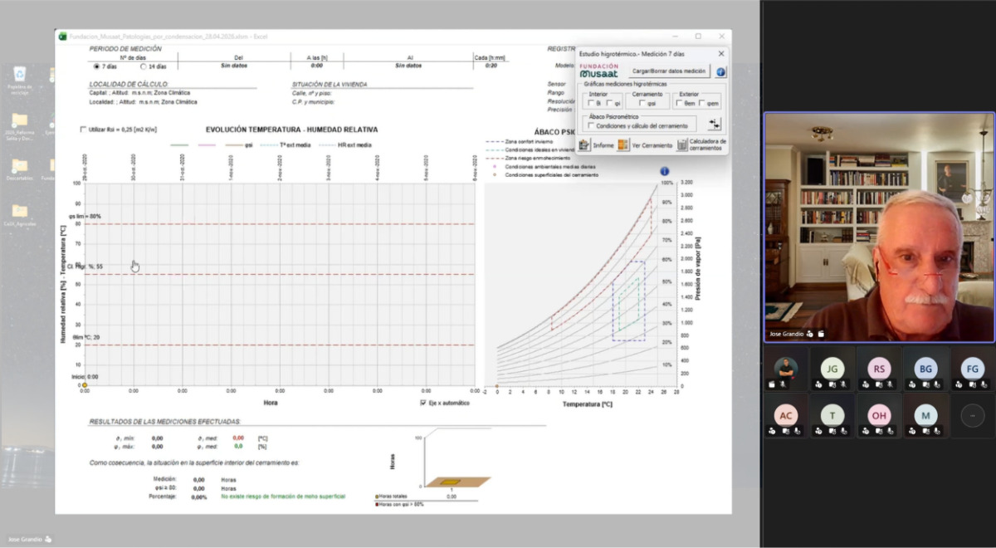
Task: Uncheck Eje x automático checkbox
Action: (423, 403)
